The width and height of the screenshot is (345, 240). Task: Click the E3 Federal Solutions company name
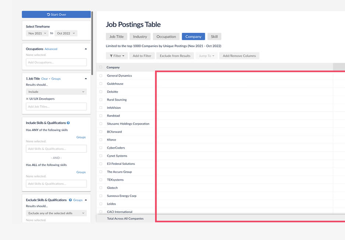121,164
